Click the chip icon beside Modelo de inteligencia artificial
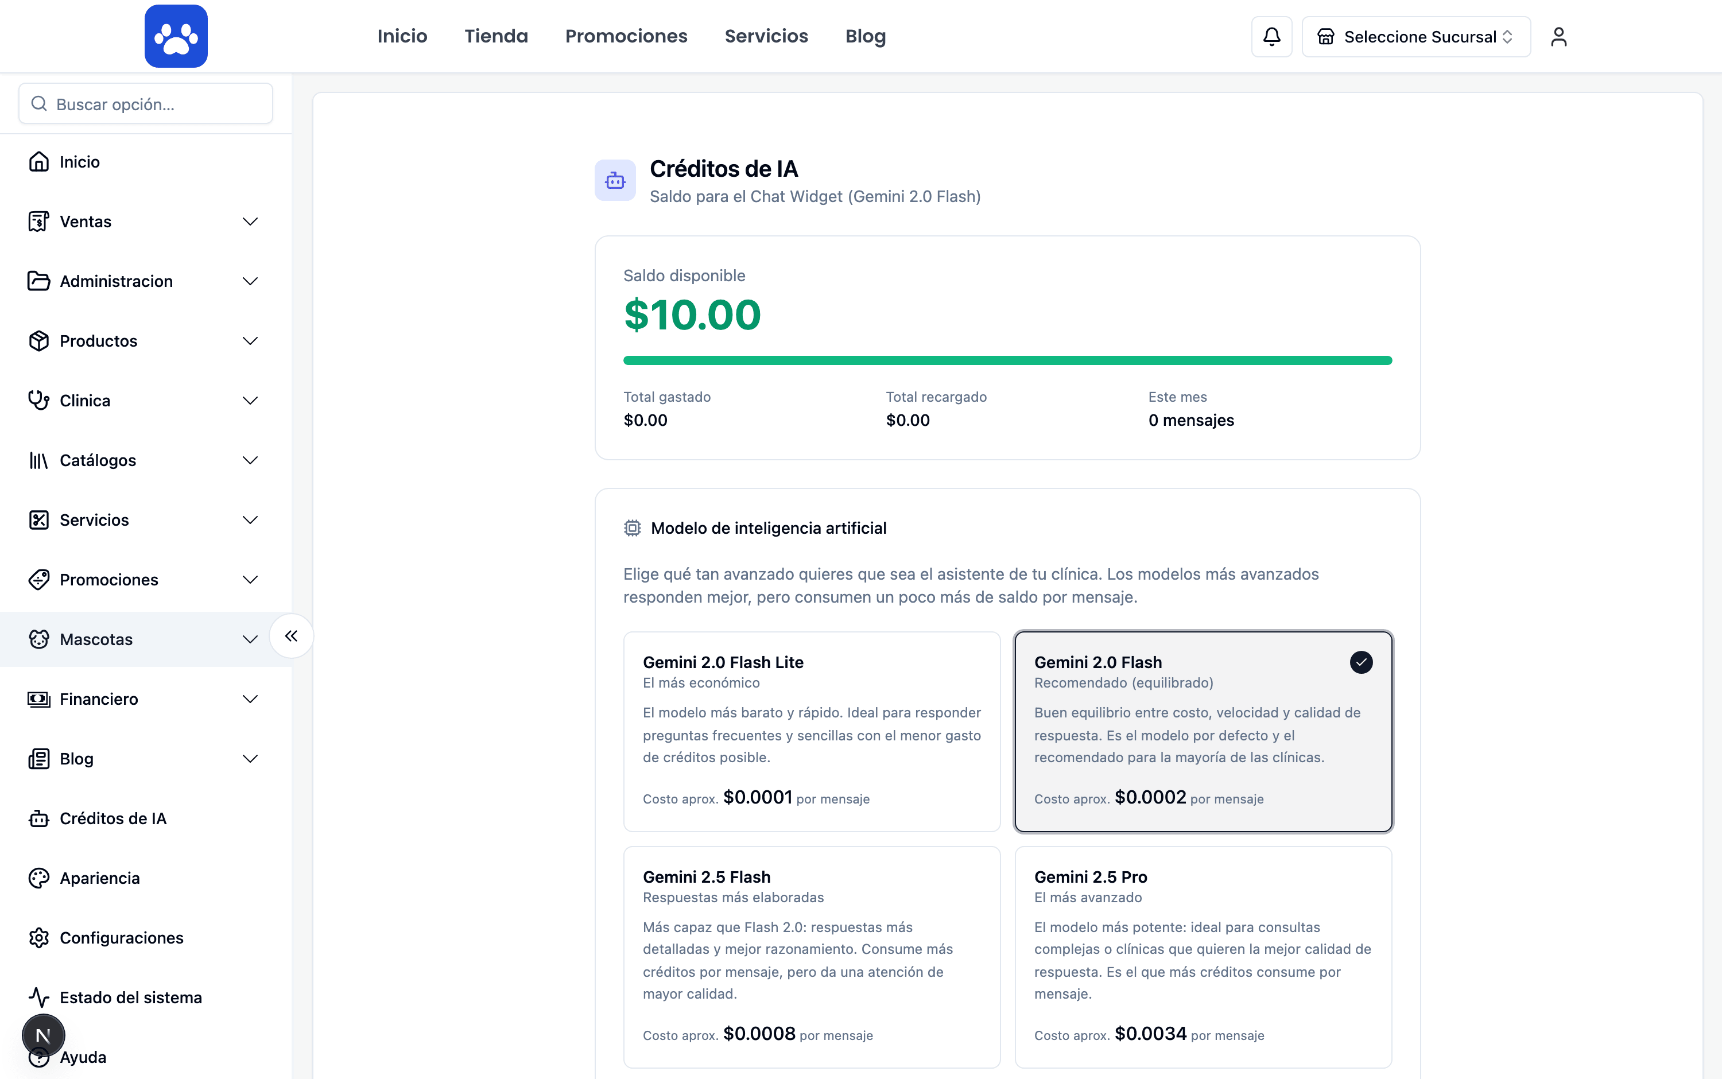The height and width of the screenshot is (1079, 1722). (x=633, y=528)
